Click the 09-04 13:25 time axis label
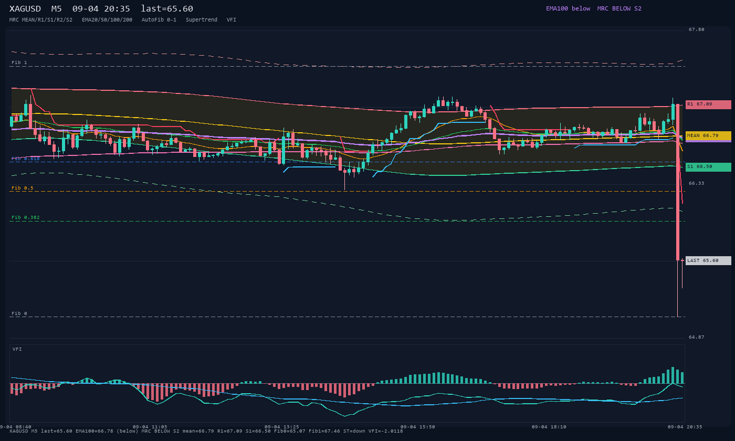This screenshot has width=735, height=441. pos(282,427)
